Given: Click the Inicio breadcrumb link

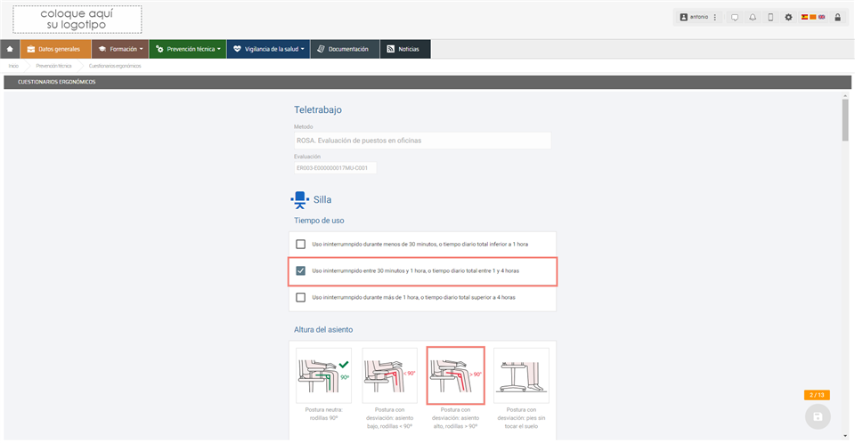Looking at the screenshot, I should [13, 66].
